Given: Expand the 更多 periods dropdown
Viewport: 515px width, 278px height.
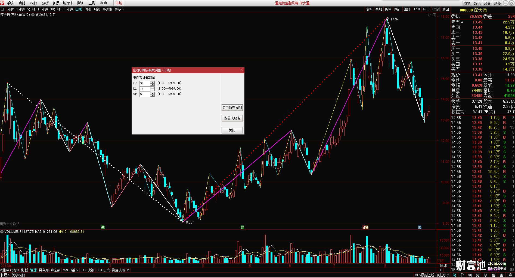Looking at the screenshot, I should click(119, 9).
